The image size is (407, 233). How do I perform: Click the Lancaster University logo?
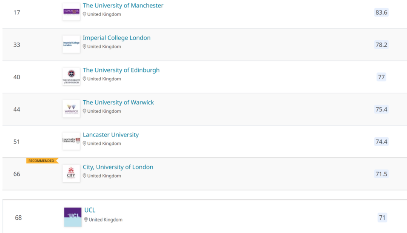(x=71, y=141)
